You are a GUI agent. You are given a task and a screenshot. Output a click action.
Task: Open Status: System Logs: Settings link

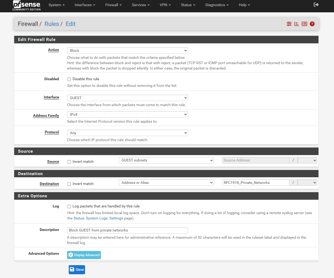[x=98, y=218]
